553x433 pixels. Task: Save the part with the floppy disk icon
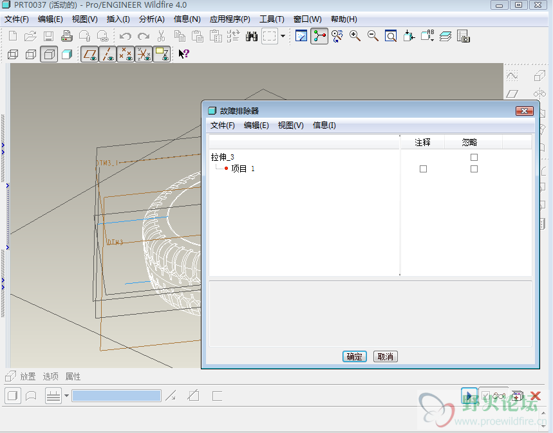[49, 36]
